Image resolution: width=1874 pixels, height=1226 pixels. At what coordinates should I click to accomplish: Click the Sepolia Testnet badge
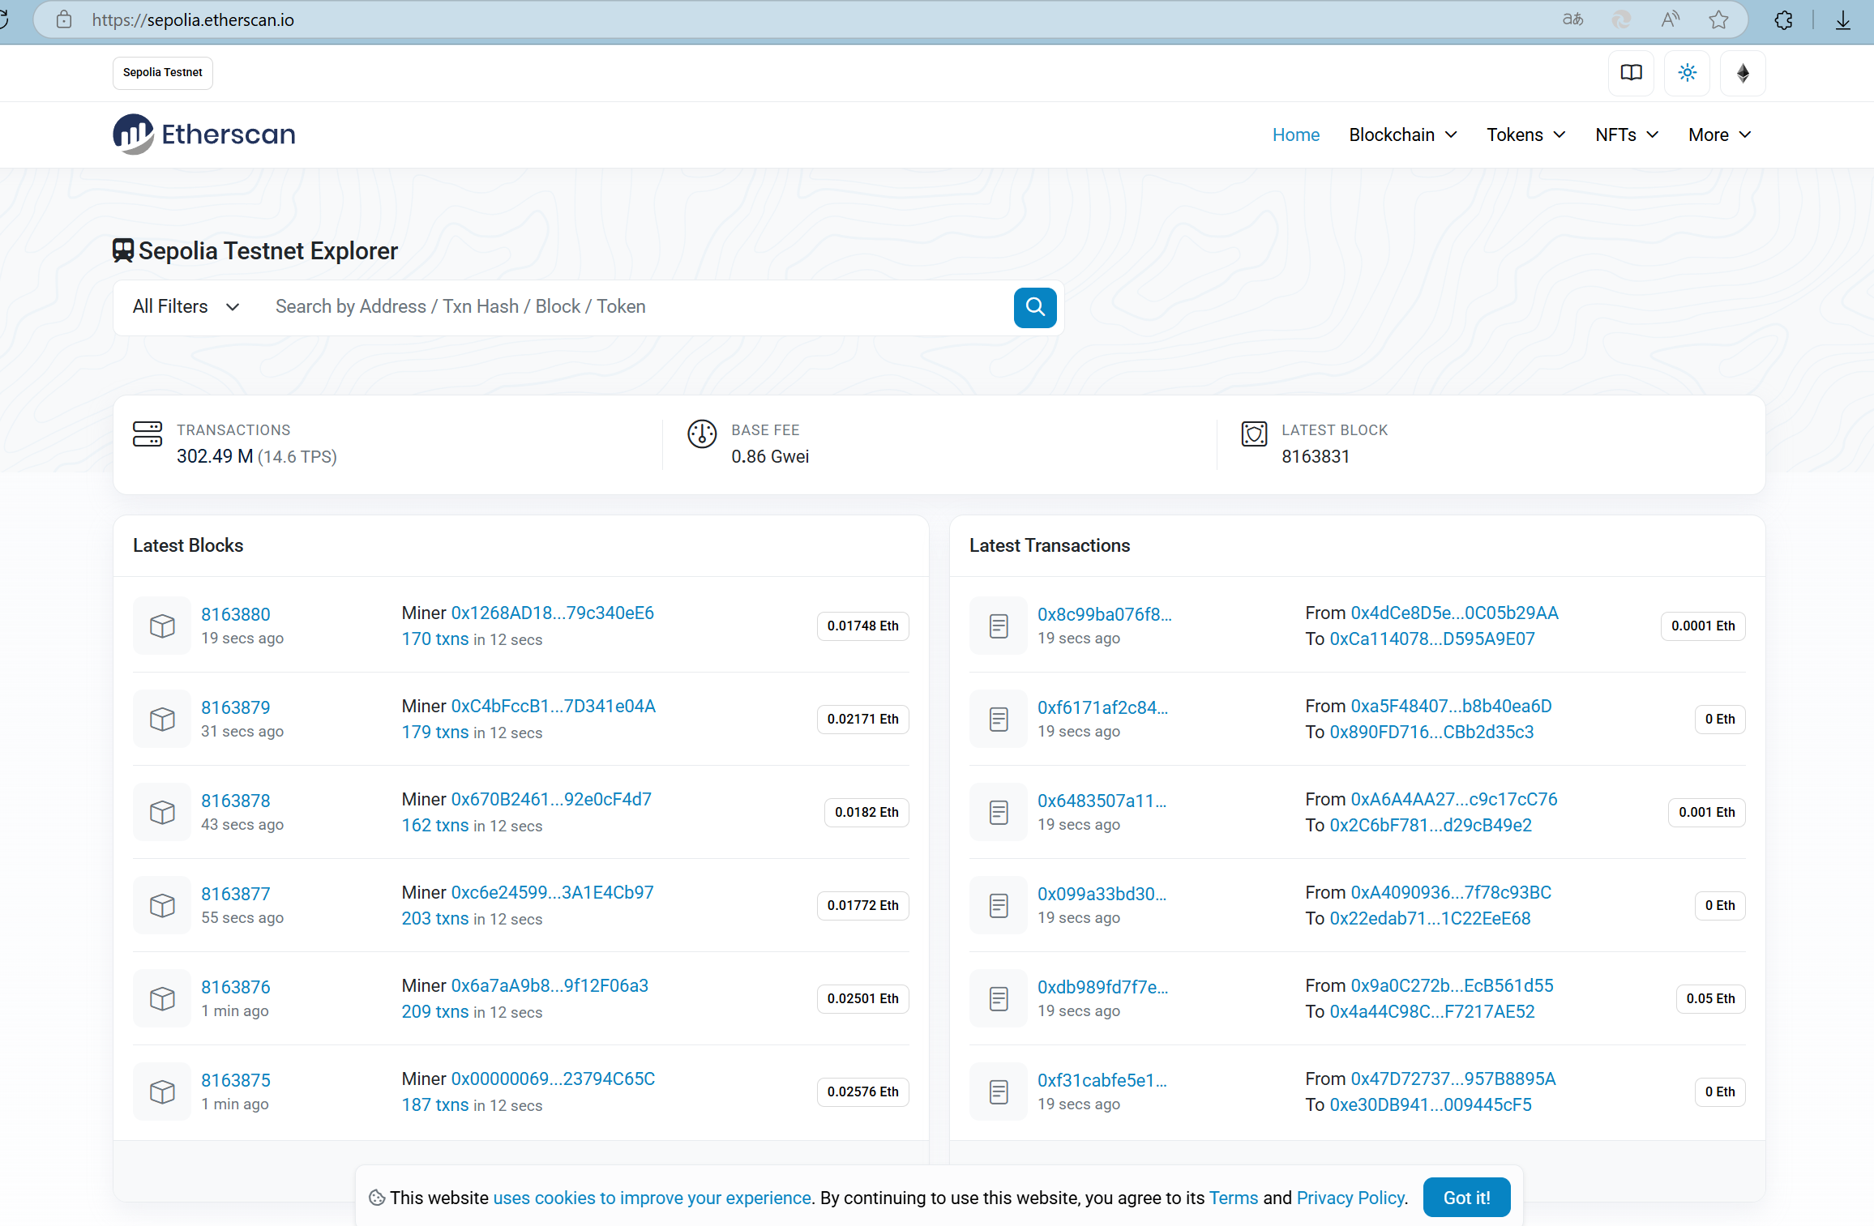tap(163, 72)
